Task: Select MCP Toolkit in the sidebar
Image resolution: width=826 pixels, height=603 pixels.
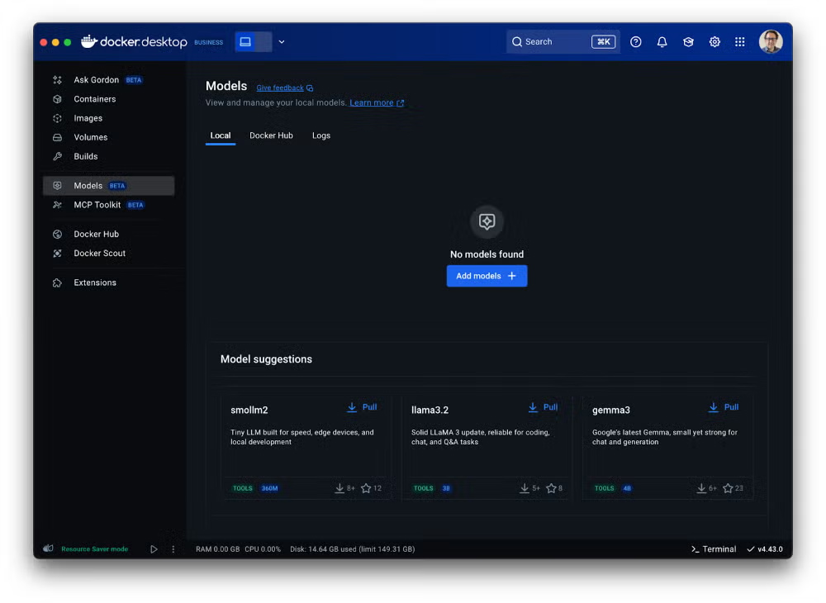Action: 108,205
